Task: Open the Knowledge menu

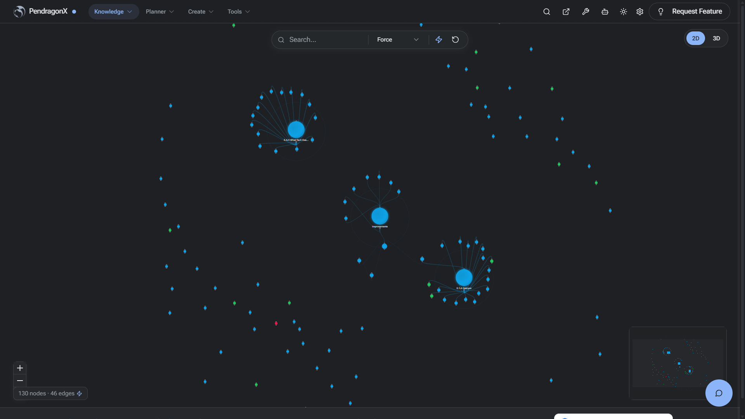Action: (x=113, y=12)
